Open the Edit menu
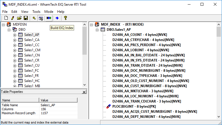222x125 pixels. coord(14,12)
